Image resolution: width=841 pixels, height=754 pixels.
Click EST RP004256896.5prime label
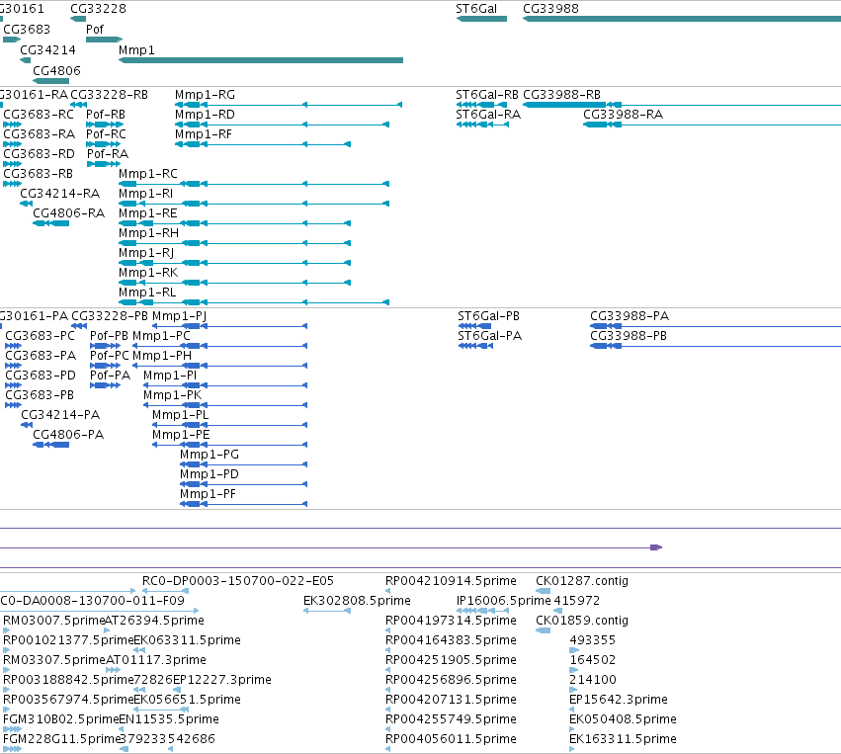(x=451, y=680)
